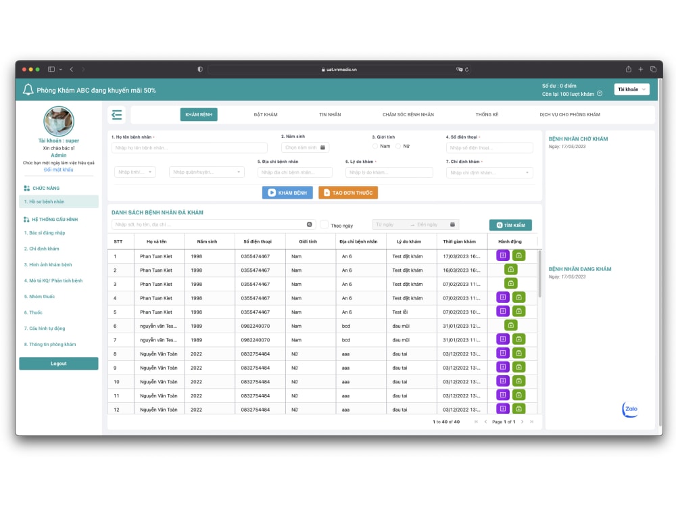Open the calendar icon in Năm sinh field
The height and width of the screenshot is (507, 676).
(x=322, y=147)
